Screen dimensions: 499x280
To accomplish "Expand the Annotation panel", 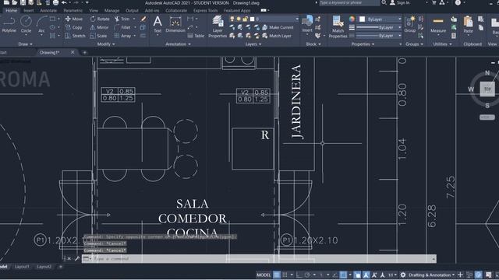I will [178, 44].
